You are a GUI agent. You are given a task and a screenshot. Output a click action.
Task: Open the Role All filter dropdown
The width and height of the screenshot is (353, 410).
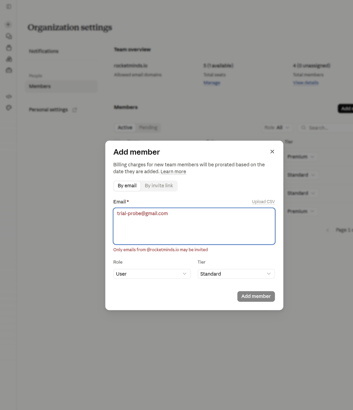(x=277, y=128)
